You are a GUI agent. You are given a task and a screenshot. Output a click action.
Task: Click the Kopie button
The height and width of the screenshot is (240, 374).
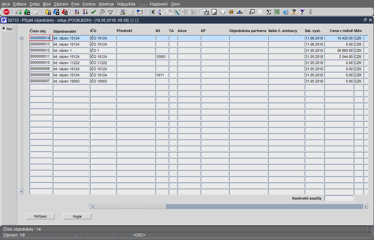pos(77,216)
